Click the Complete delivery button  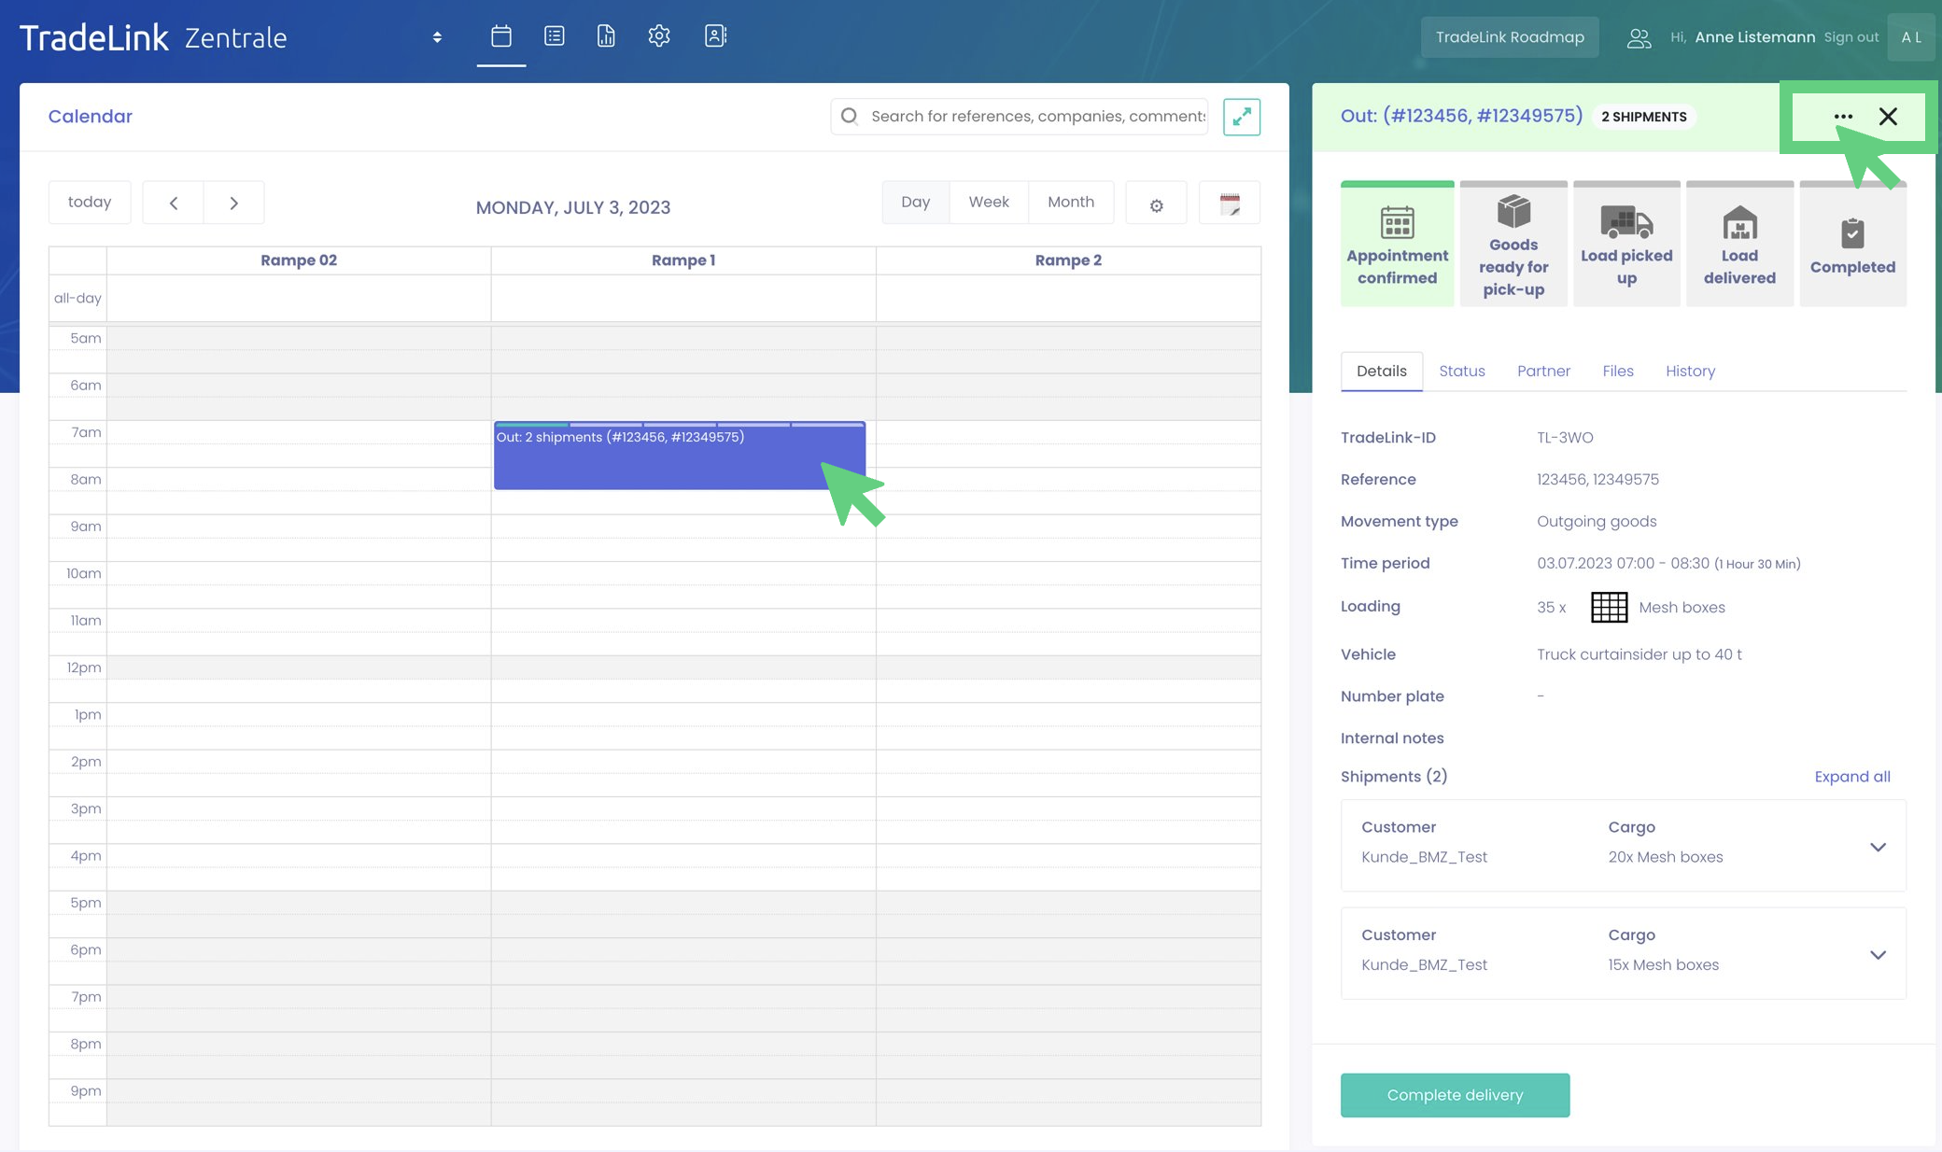click(1455, 1095)
